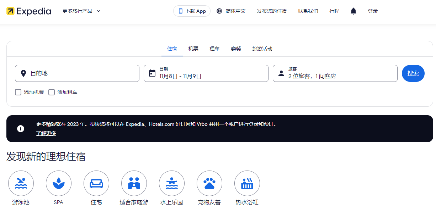Click the swimming pool (游泳池) icon
The image size is (436, 212).
point(21,183)
